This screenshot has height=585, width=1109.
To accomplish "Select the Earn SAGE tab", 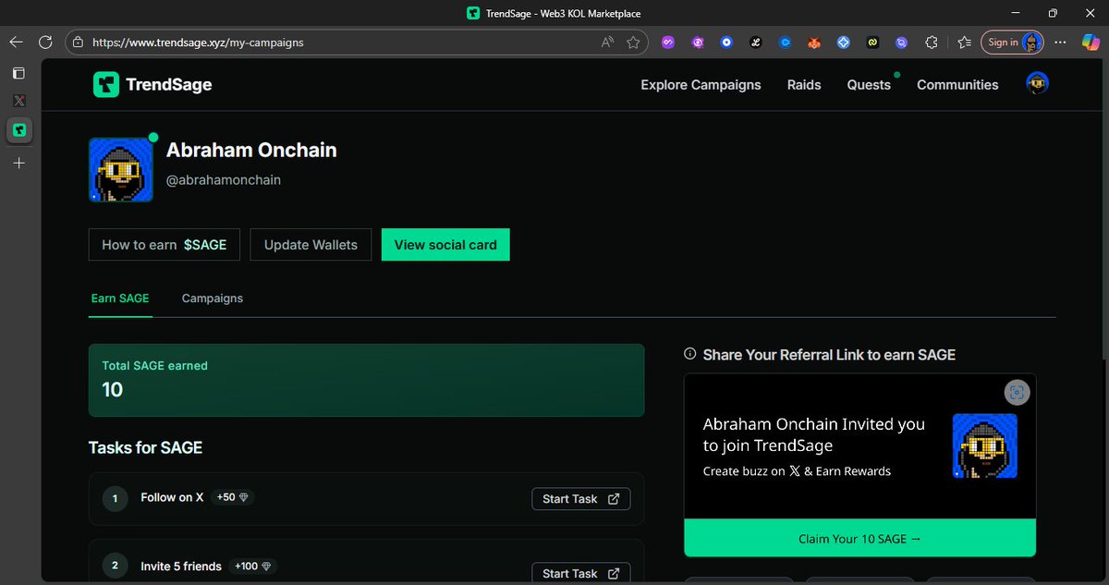I will coord(120,299).
